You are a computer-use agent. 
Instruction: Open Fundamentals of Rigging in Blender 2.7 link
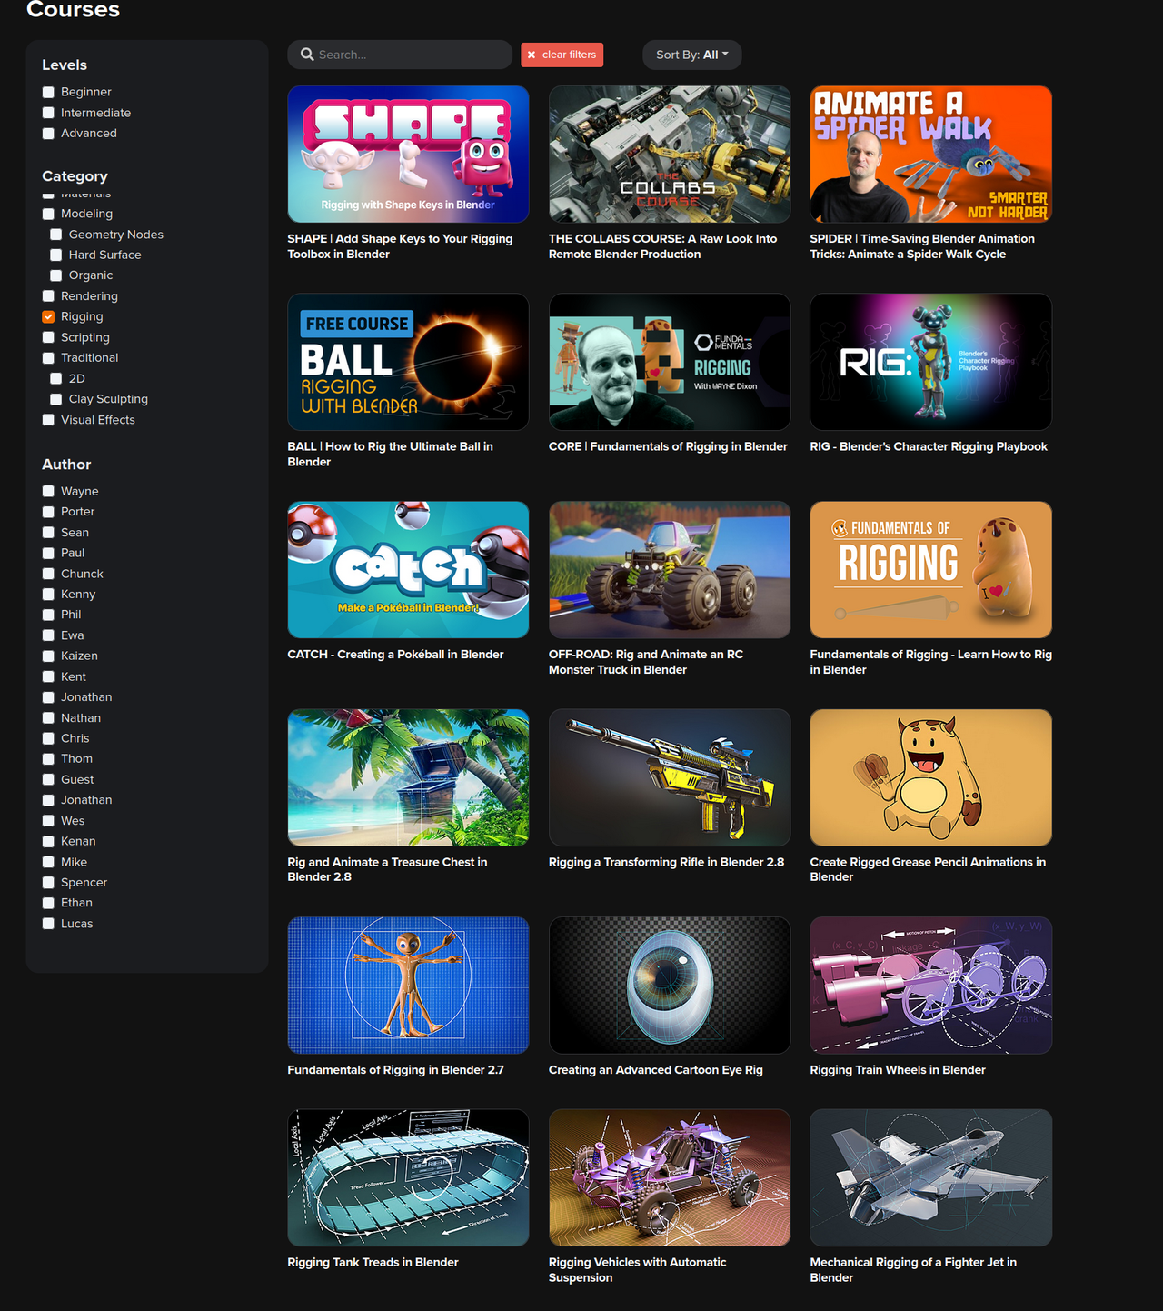(396, 1070)
